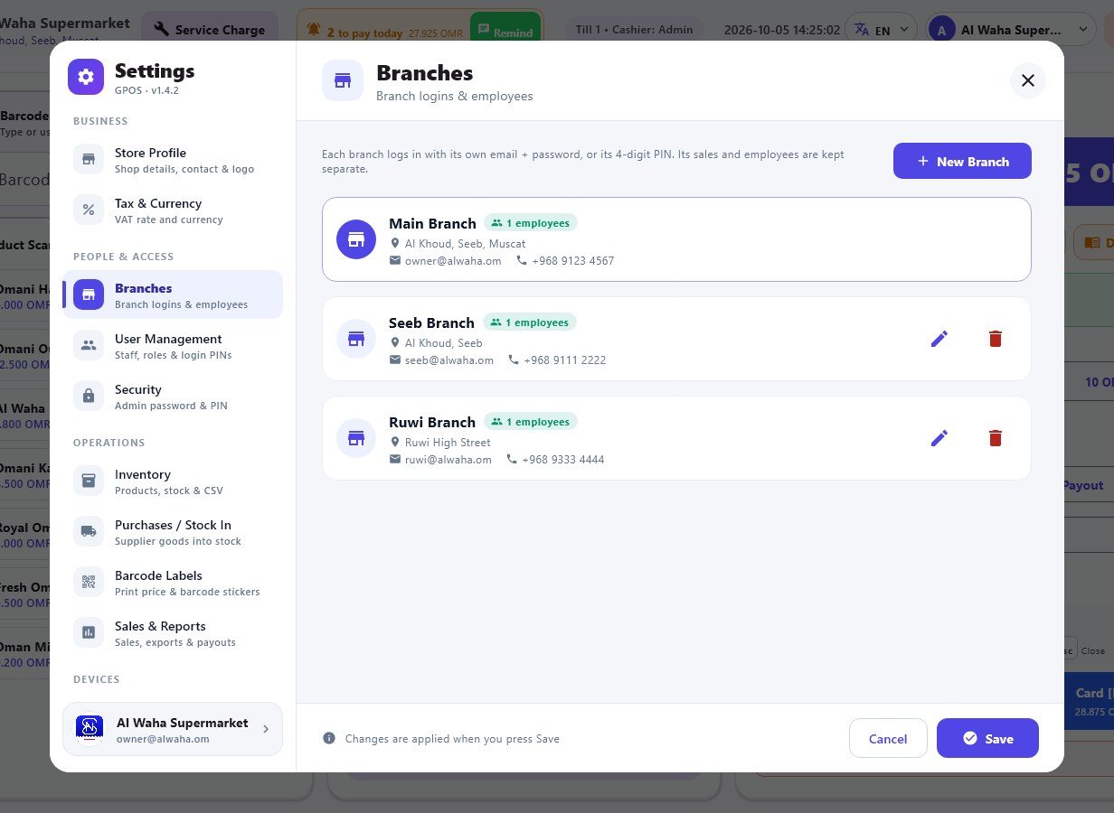Click the Service Charge button
1114x813 pixels.
pyautogui.click(x=210, y=29)
